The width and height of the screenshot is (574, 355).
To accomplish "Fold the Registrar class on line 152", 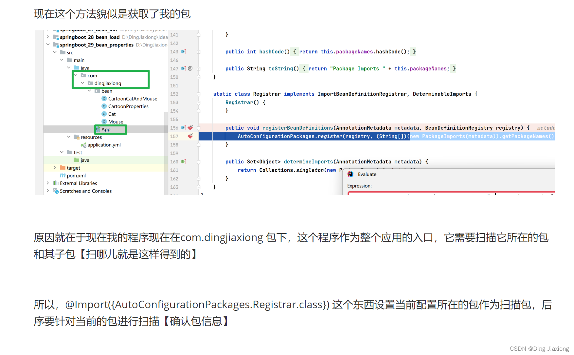I will point(199,94).
